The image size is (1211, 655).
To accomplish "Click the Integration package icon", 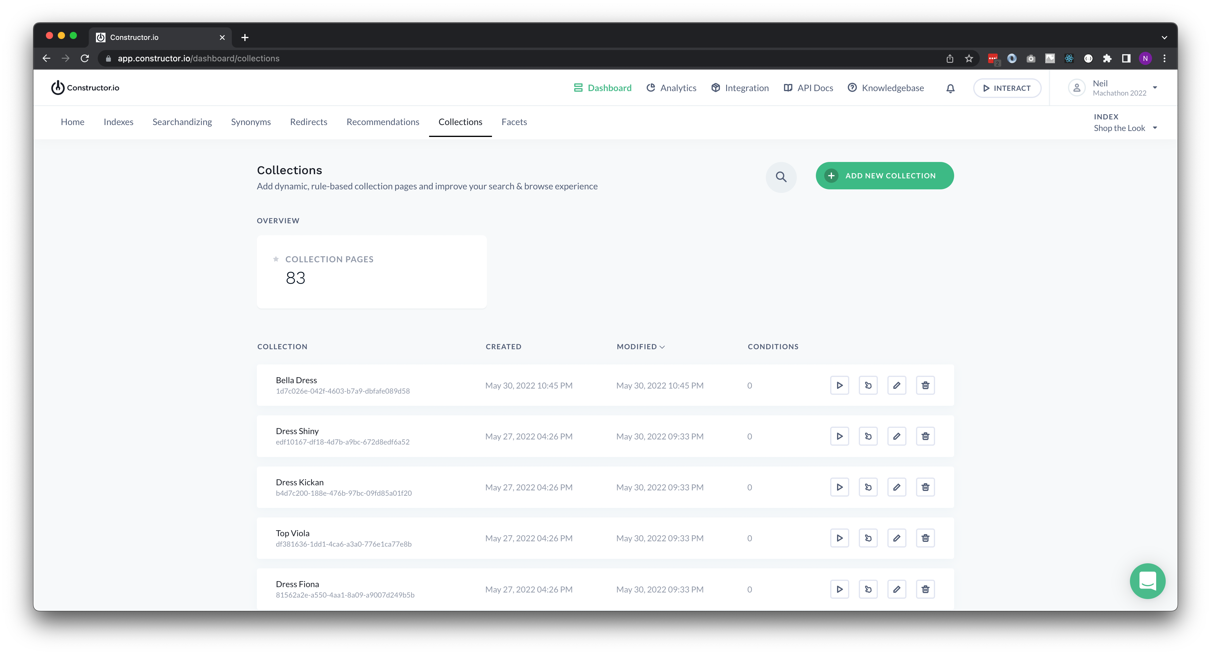I will tap(715, 88).
